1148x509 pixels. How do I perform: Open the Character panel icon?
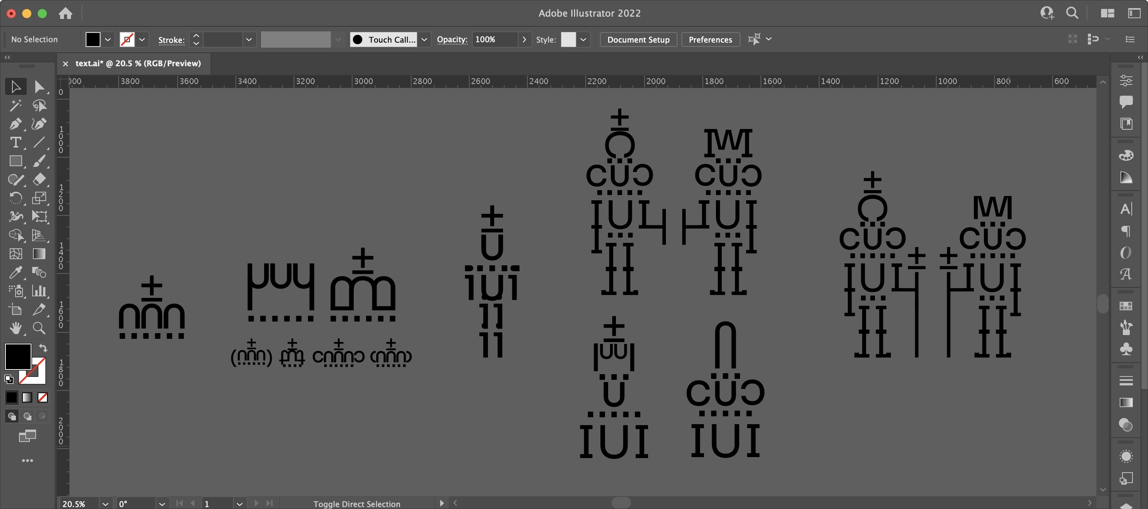tap(1126, 209)
